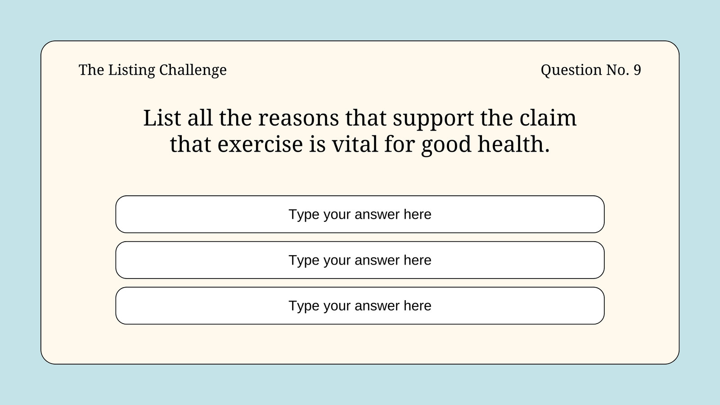Focus the last answer input box

(x=360, y=306)
